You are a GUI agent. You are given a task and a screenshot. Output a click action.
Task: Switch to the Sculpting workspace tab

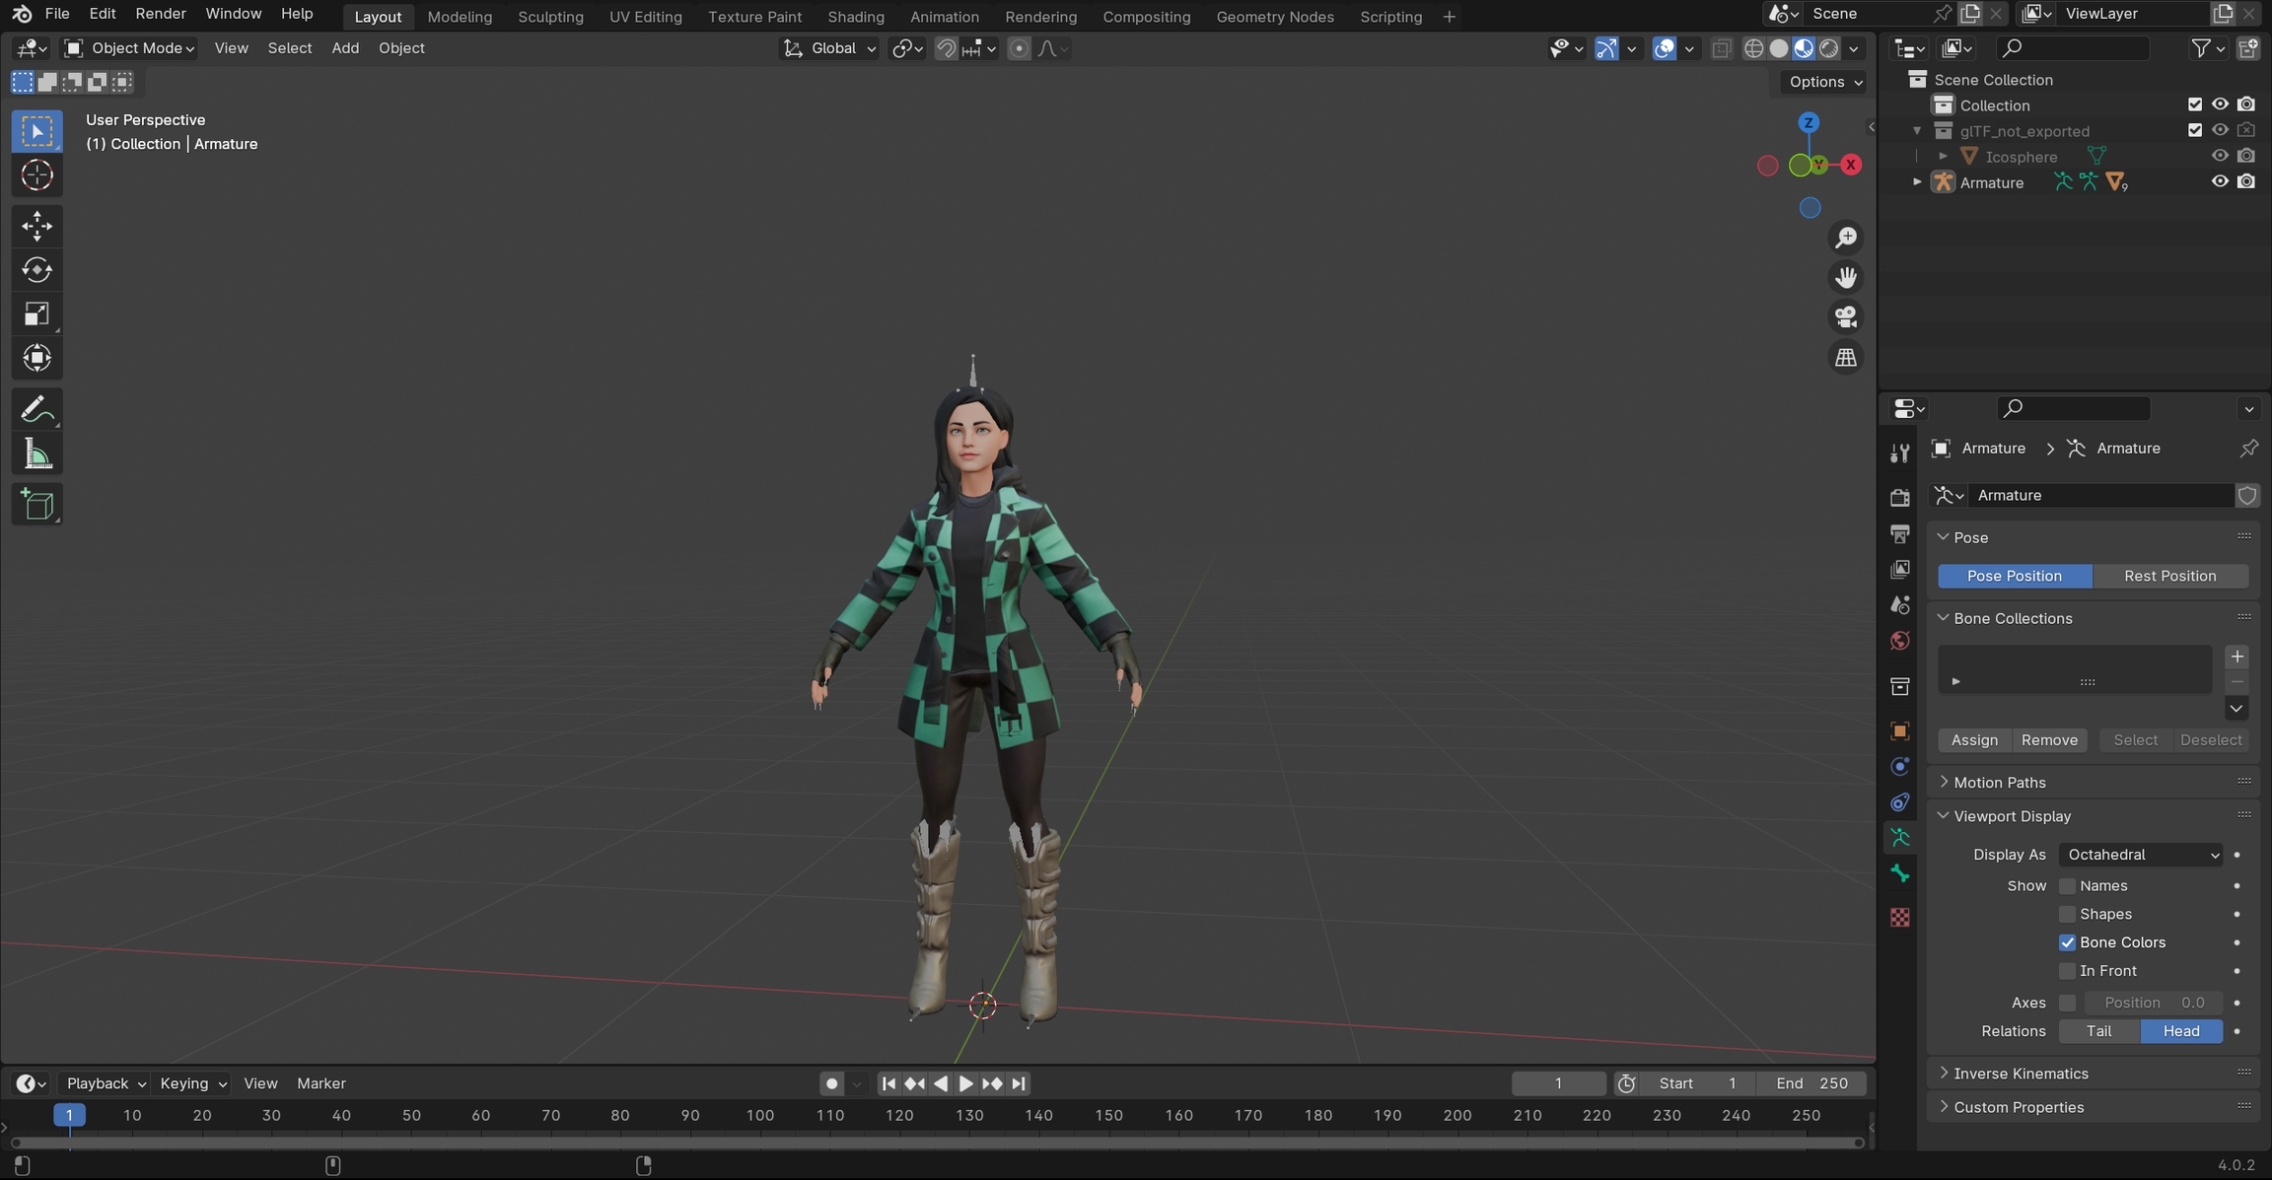[x=550, y=17]
